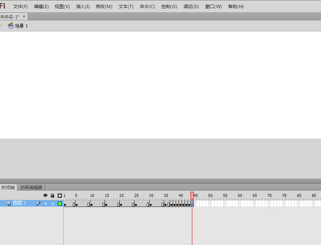321x245 pixels.
Task: Click green outline color swatch of 图层 1
Action: tap(60, 204)
